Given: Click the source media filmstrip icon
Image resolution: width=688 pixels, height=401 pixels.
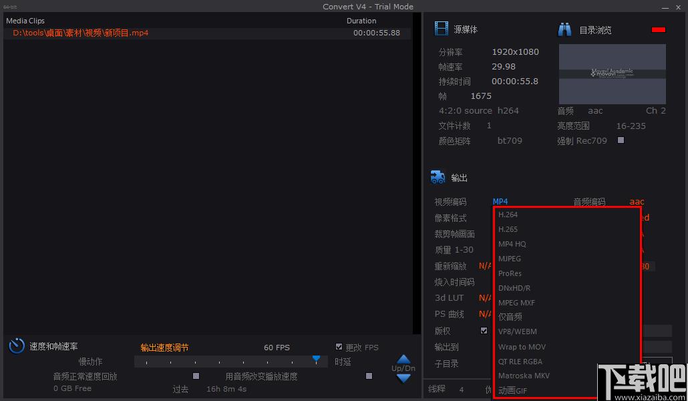Looking at the screenshot, I should pyautogui.click(x=441, y=29).
